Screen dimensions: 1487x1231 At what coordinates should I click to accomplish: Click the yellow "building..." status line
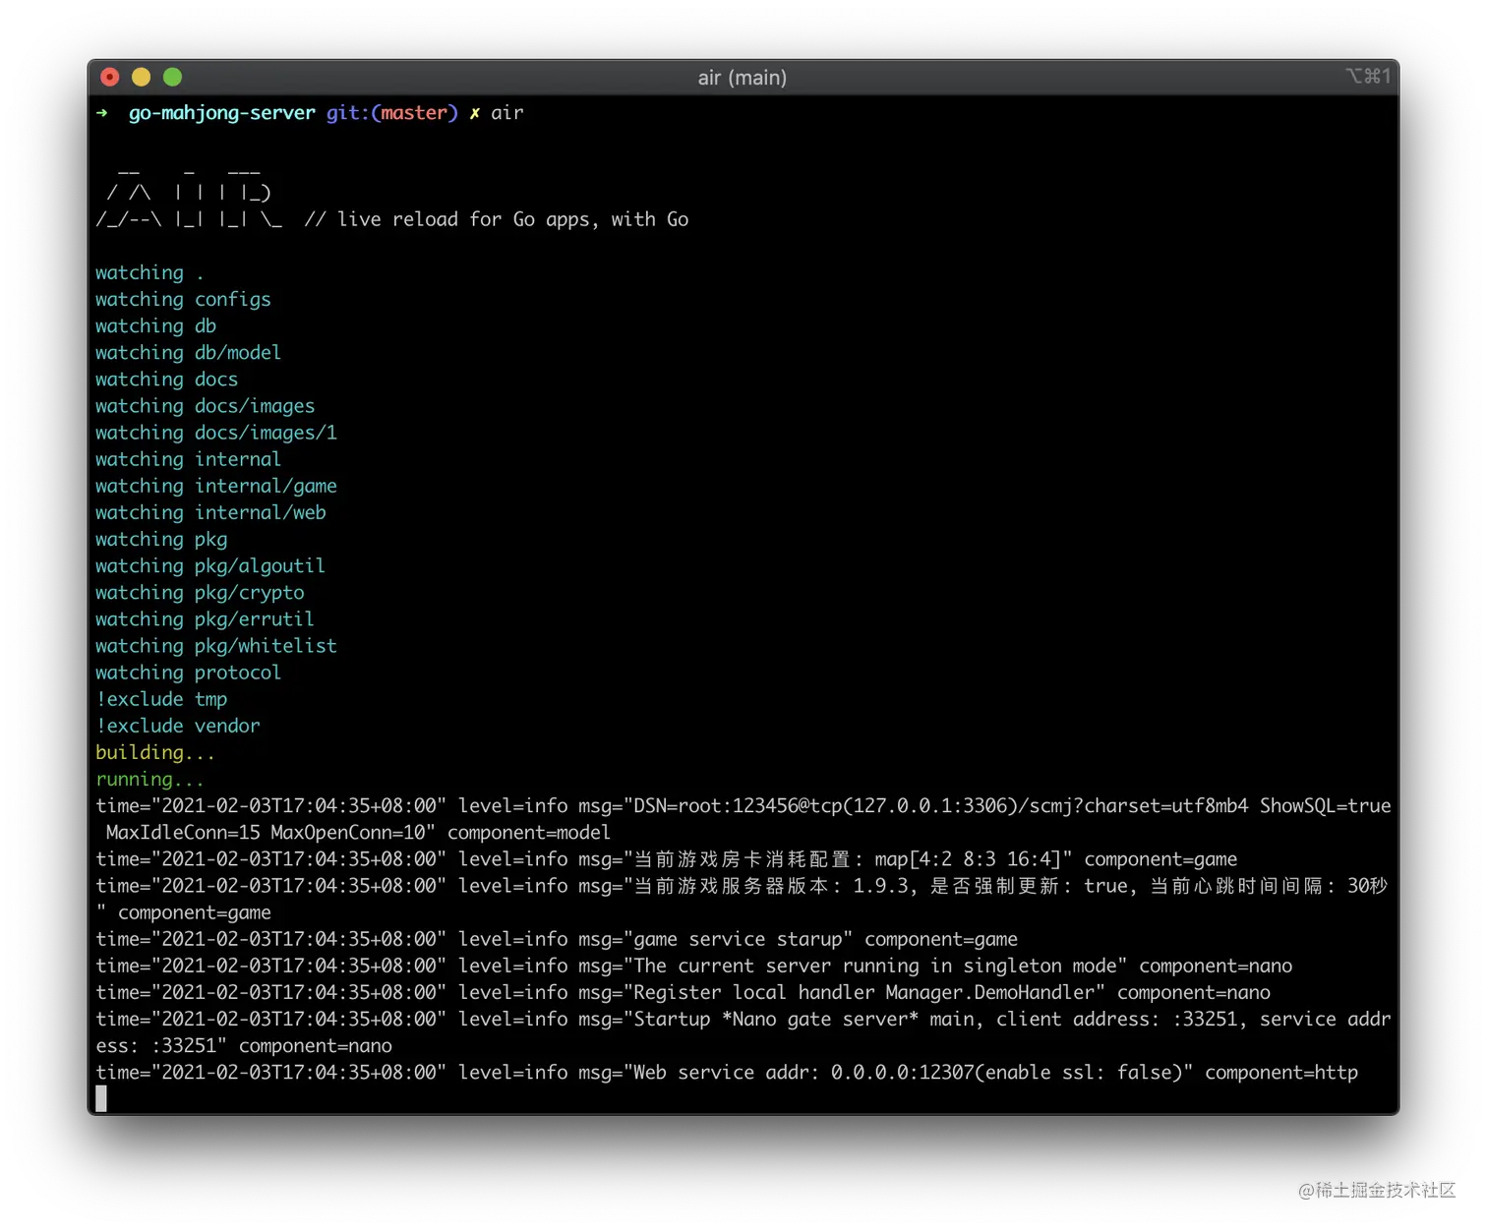[155, 752]
